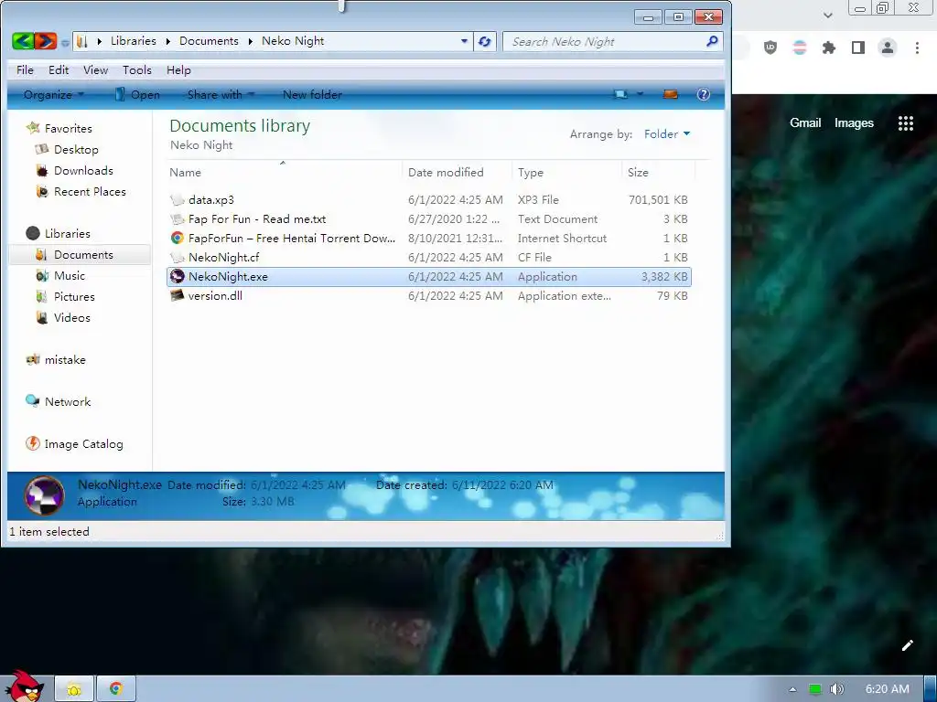937x702 pixels.
Task: Open the File menu
Action: (x=25, y=69)
